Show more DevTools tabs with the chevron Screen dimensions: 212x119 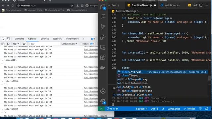pyautogui.click(x=83, y=39)
